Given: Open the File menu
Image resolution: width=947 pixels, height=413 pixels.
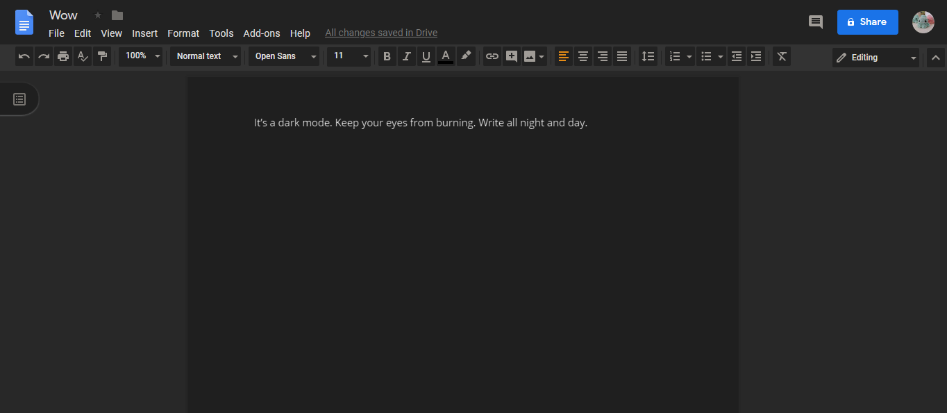Looking at the screenshot, I should coord(56,33).
